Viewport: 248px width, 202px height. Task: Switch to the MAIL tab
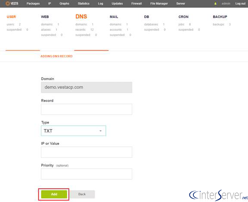114,17
